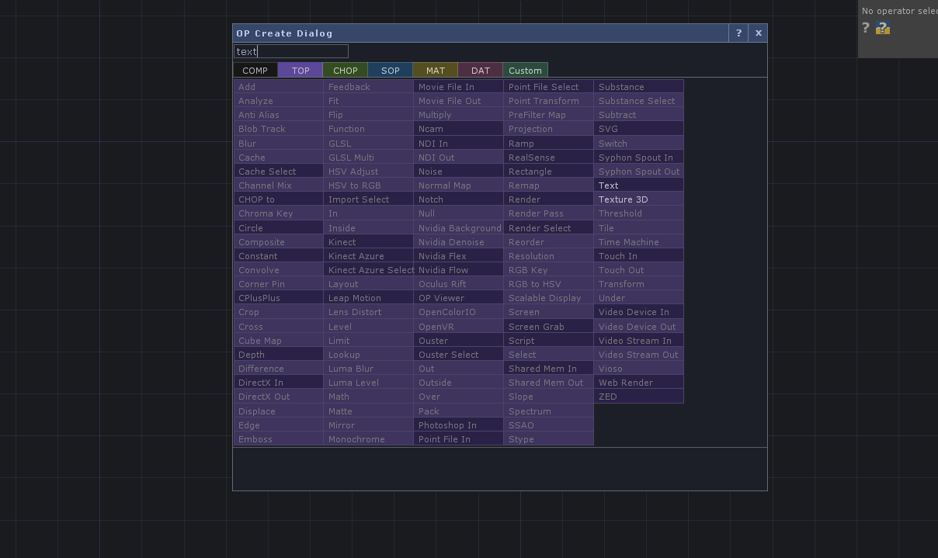938x558 pixels.
Task: Select the Emboss operator
Action: pos(279,439)
